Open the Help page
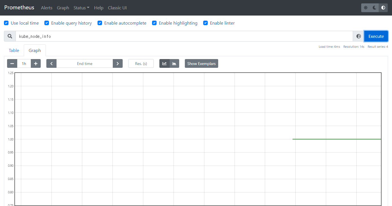The width and height of the screenshot is (392, 206). click(x=99, y=8)
